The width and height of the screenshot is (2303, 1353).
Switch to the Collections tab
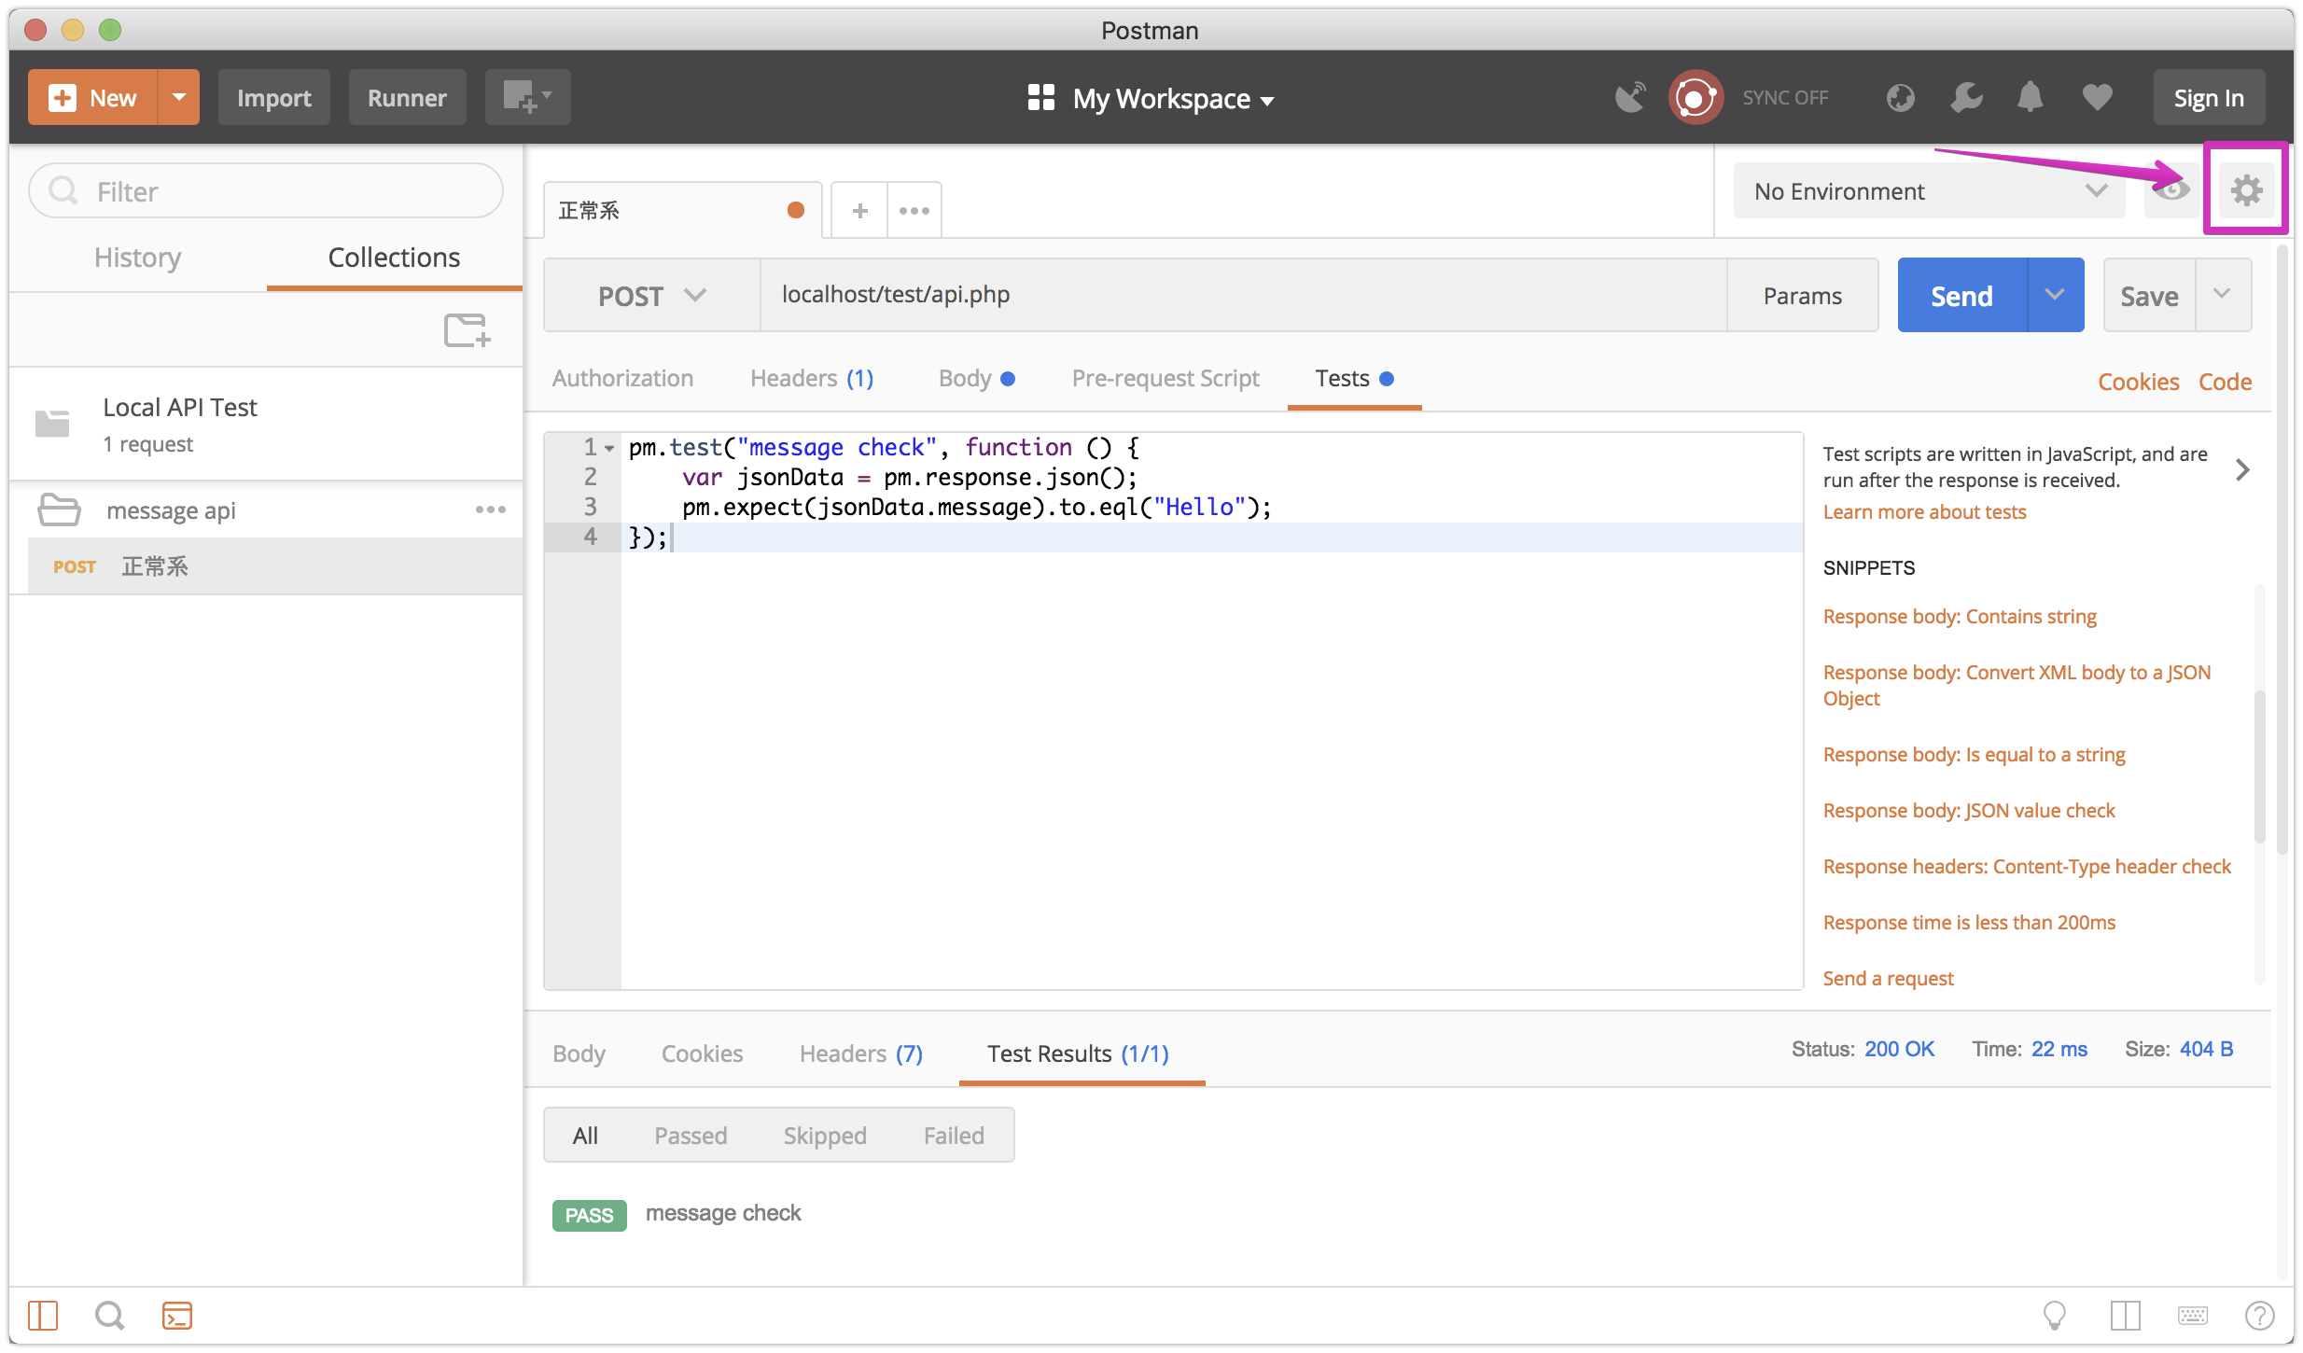coord(394,257)
